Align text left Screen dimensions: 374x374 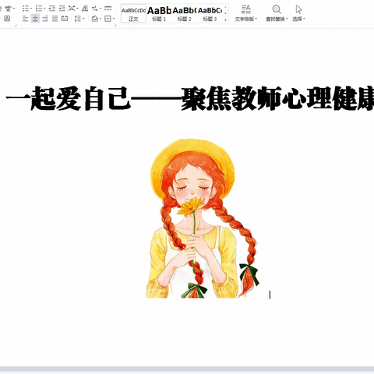click(x=25, y=19)
